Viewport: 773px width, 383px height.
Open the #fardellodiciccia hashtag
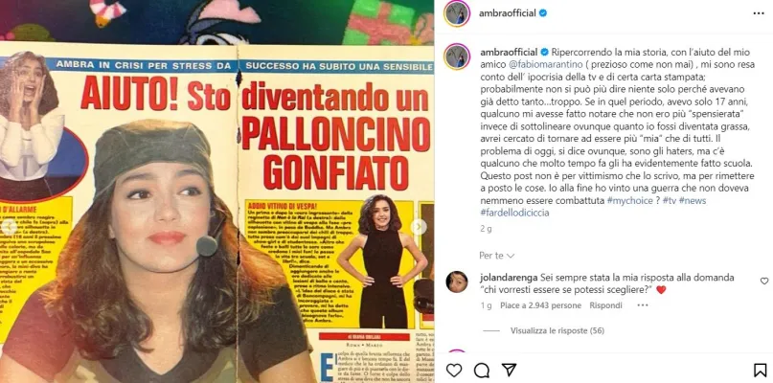click(514, 213)
